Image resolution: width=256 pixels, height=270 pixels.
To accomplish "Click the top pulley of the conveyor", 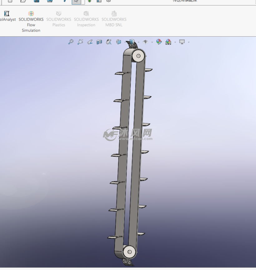I will [x=138, y=56].
